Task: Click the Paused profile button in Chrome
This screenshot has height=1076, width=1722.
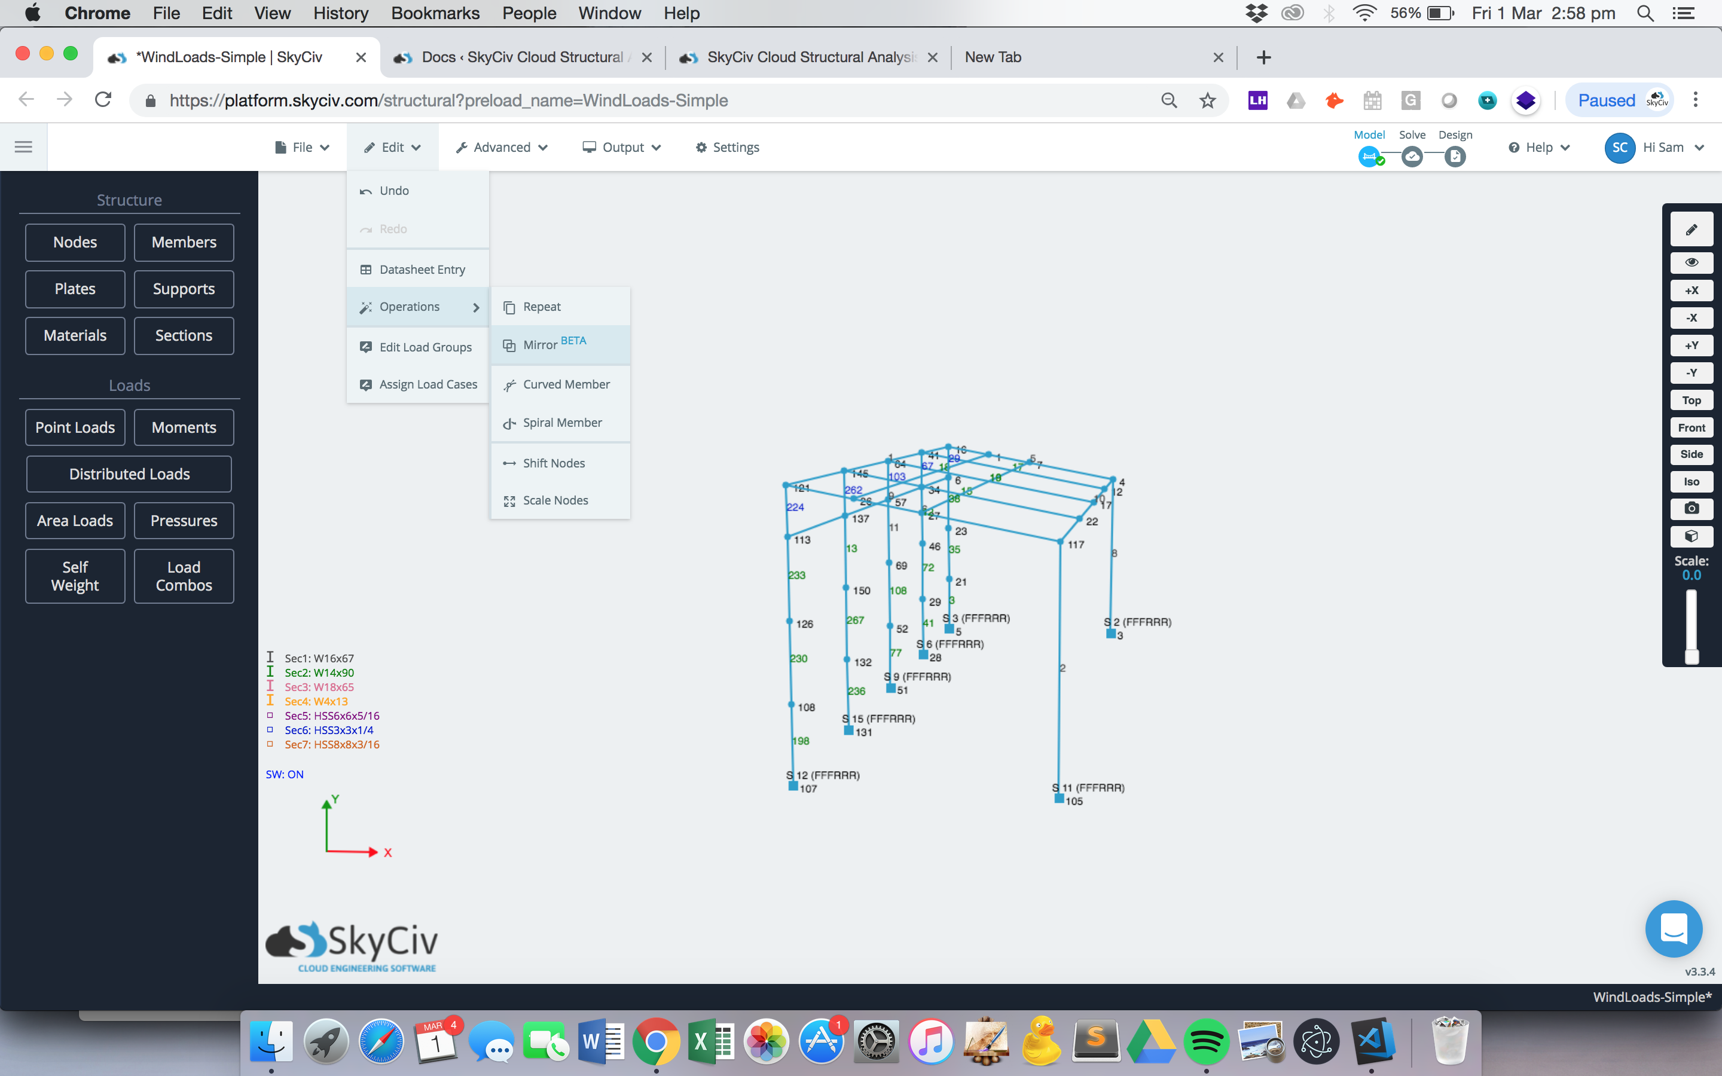Action: coord(1620,100)
